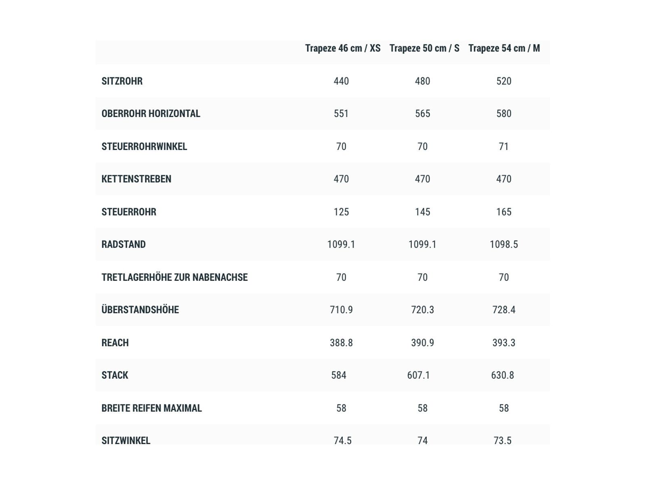Click the SITZWINKEL row label
Screen dimensions: 646x485
pyautogui.click(x=126, y=441)
